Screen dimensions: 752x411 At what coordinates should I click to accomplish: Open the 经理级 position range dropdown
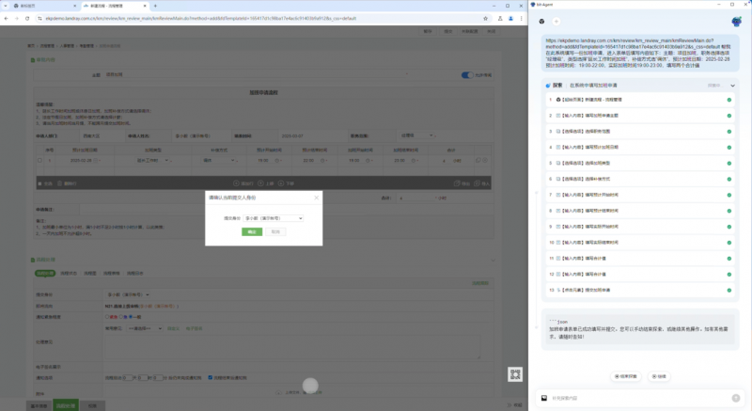(416, 135)
